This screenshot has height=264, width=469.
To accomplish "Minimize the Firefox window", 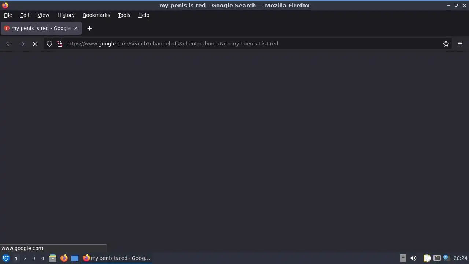I will pos(449,5).
